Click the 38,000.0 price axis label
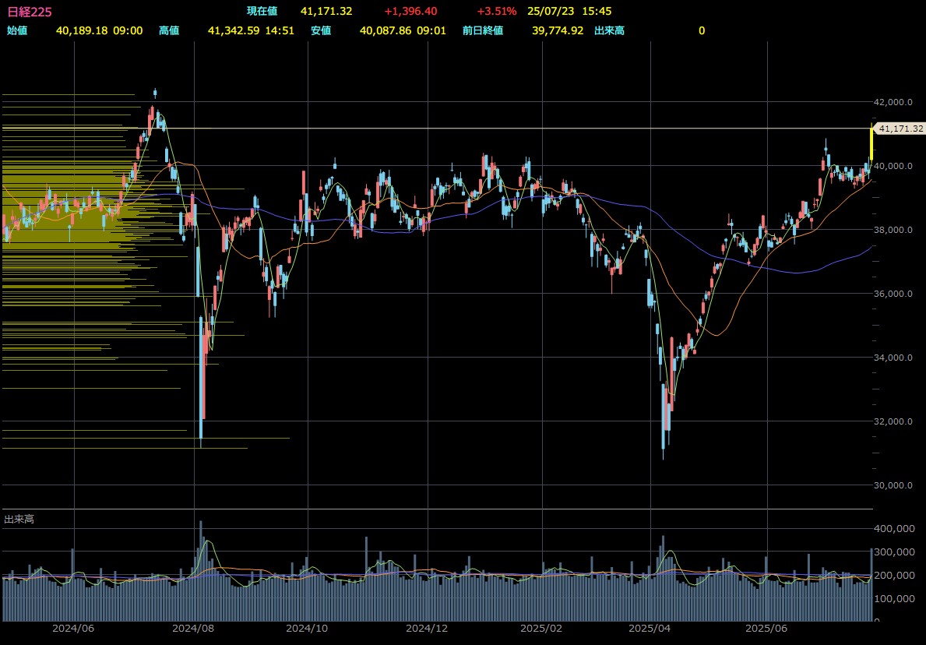926x645 pixels. [x=893, y=230]
